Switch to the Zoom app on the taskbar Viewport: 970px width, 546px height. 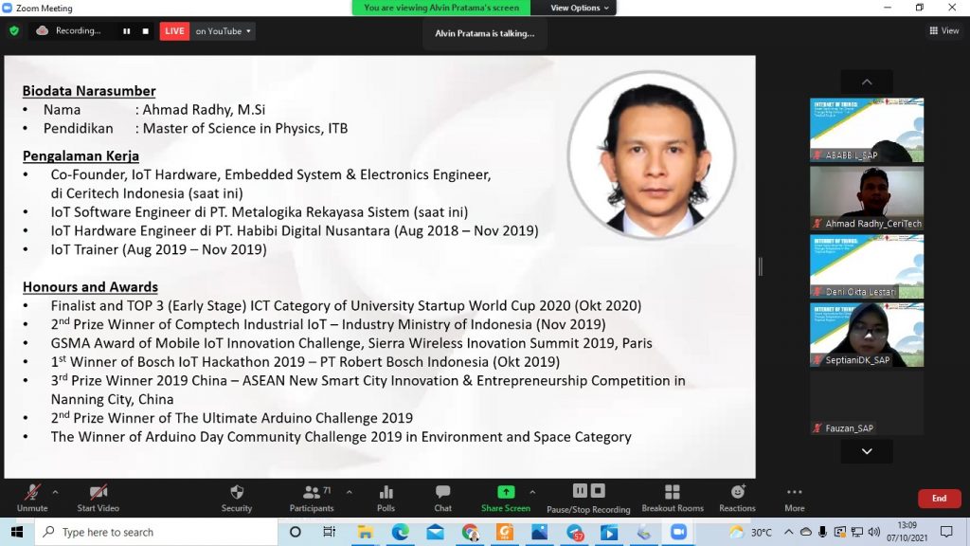pyautogui.click(x=678, y=532)
